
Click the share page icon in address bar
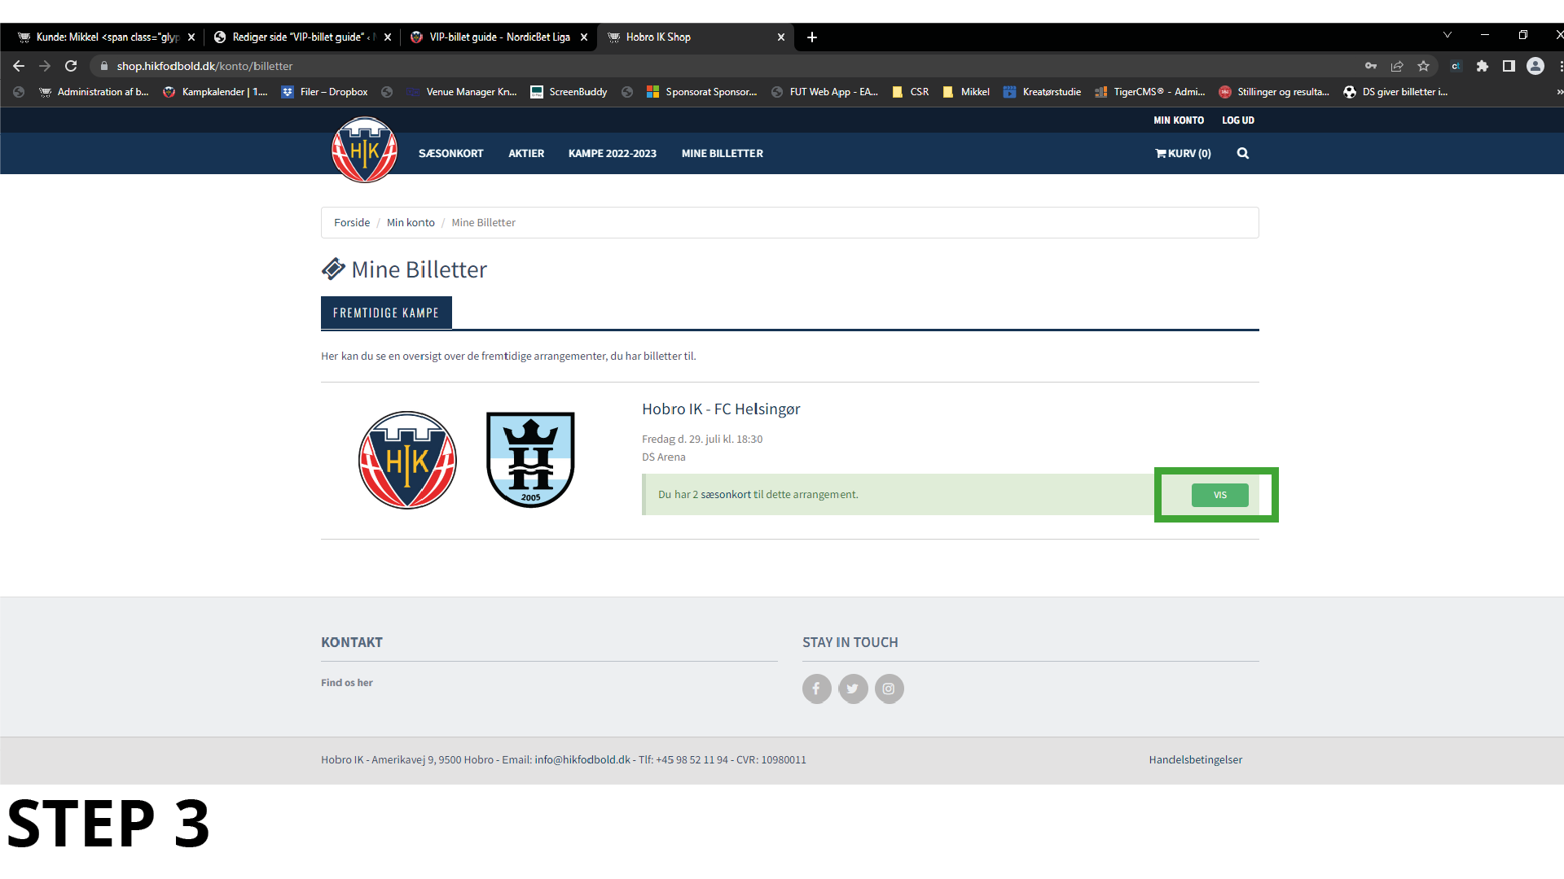pyautogui.click(x=1397, y=66)
